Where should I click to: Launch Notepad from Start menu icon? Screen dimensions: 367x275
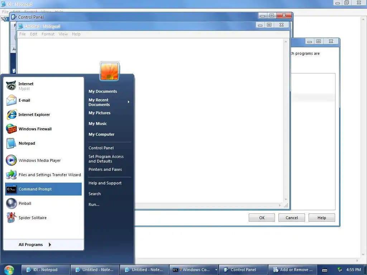click(11, 143)
